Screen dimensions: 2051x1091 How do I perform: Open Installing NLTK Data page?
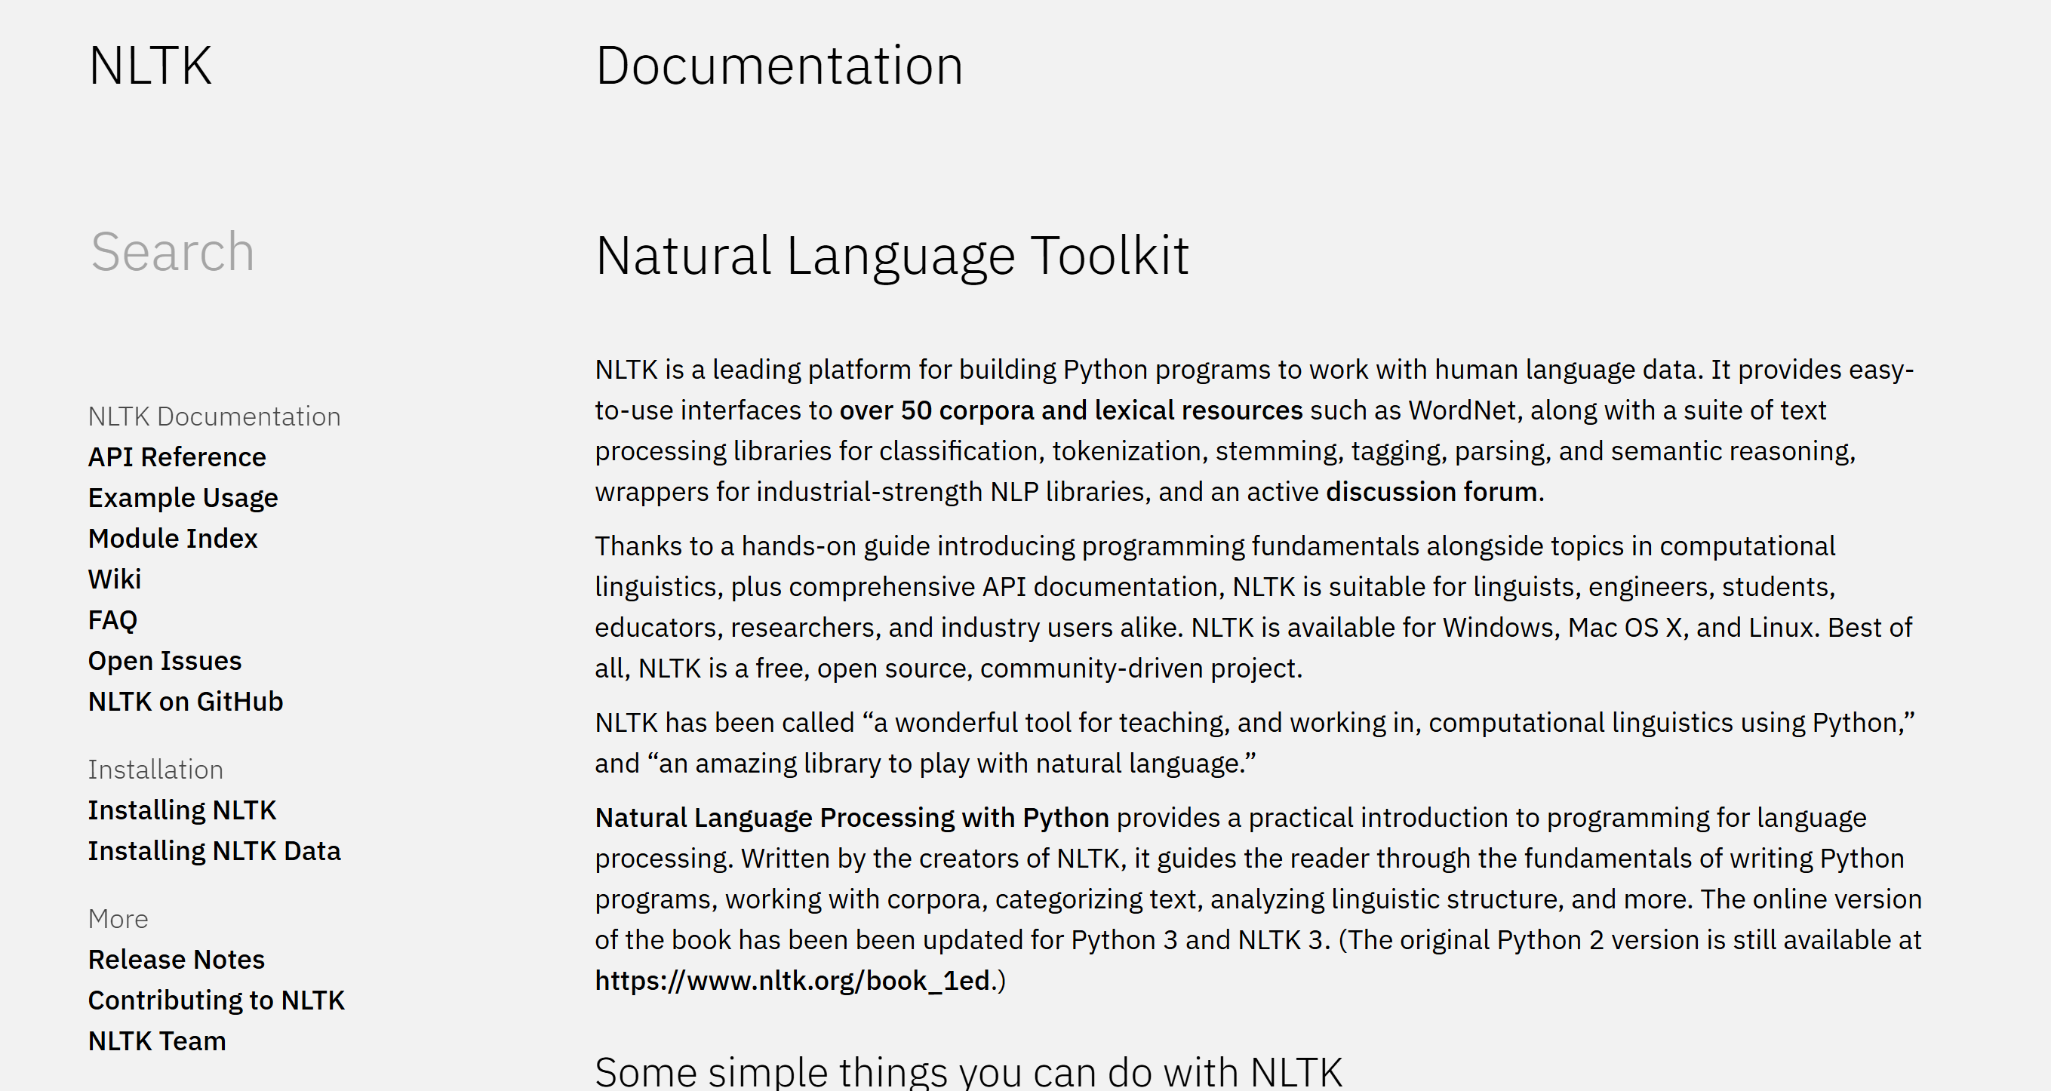tap(214, 850)
